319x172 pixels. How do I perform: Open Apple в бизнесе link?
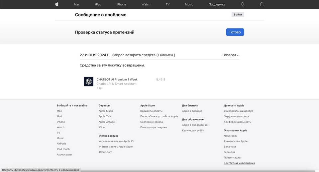coord(192,111)
